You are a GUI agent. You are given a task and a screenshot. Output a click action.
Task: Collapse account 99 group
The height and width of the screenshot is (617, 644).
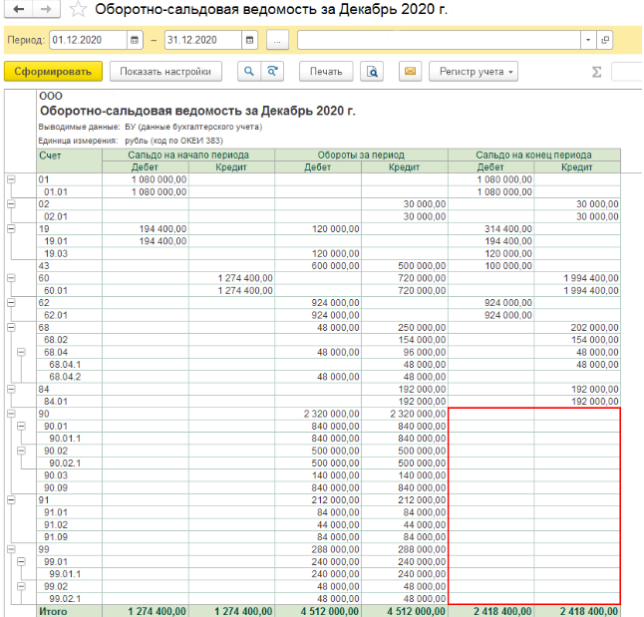(12, 549)
